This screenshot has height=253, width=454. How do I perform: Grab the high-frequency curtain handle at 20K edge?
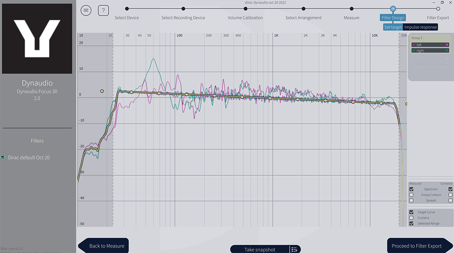click(407, 104)
